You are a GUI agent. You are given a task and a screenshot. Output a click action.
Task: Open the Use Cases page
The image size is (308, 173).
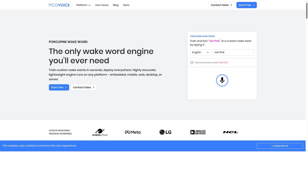click(102, 5)
